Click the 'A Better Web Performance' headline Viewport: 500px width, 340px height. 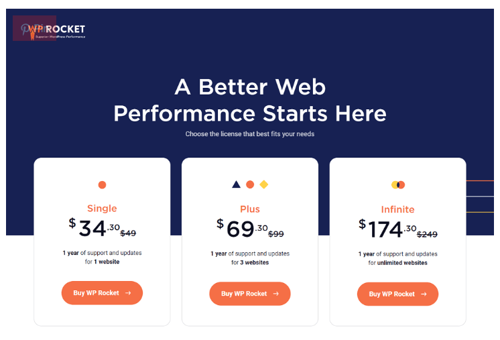pos(250,100)
